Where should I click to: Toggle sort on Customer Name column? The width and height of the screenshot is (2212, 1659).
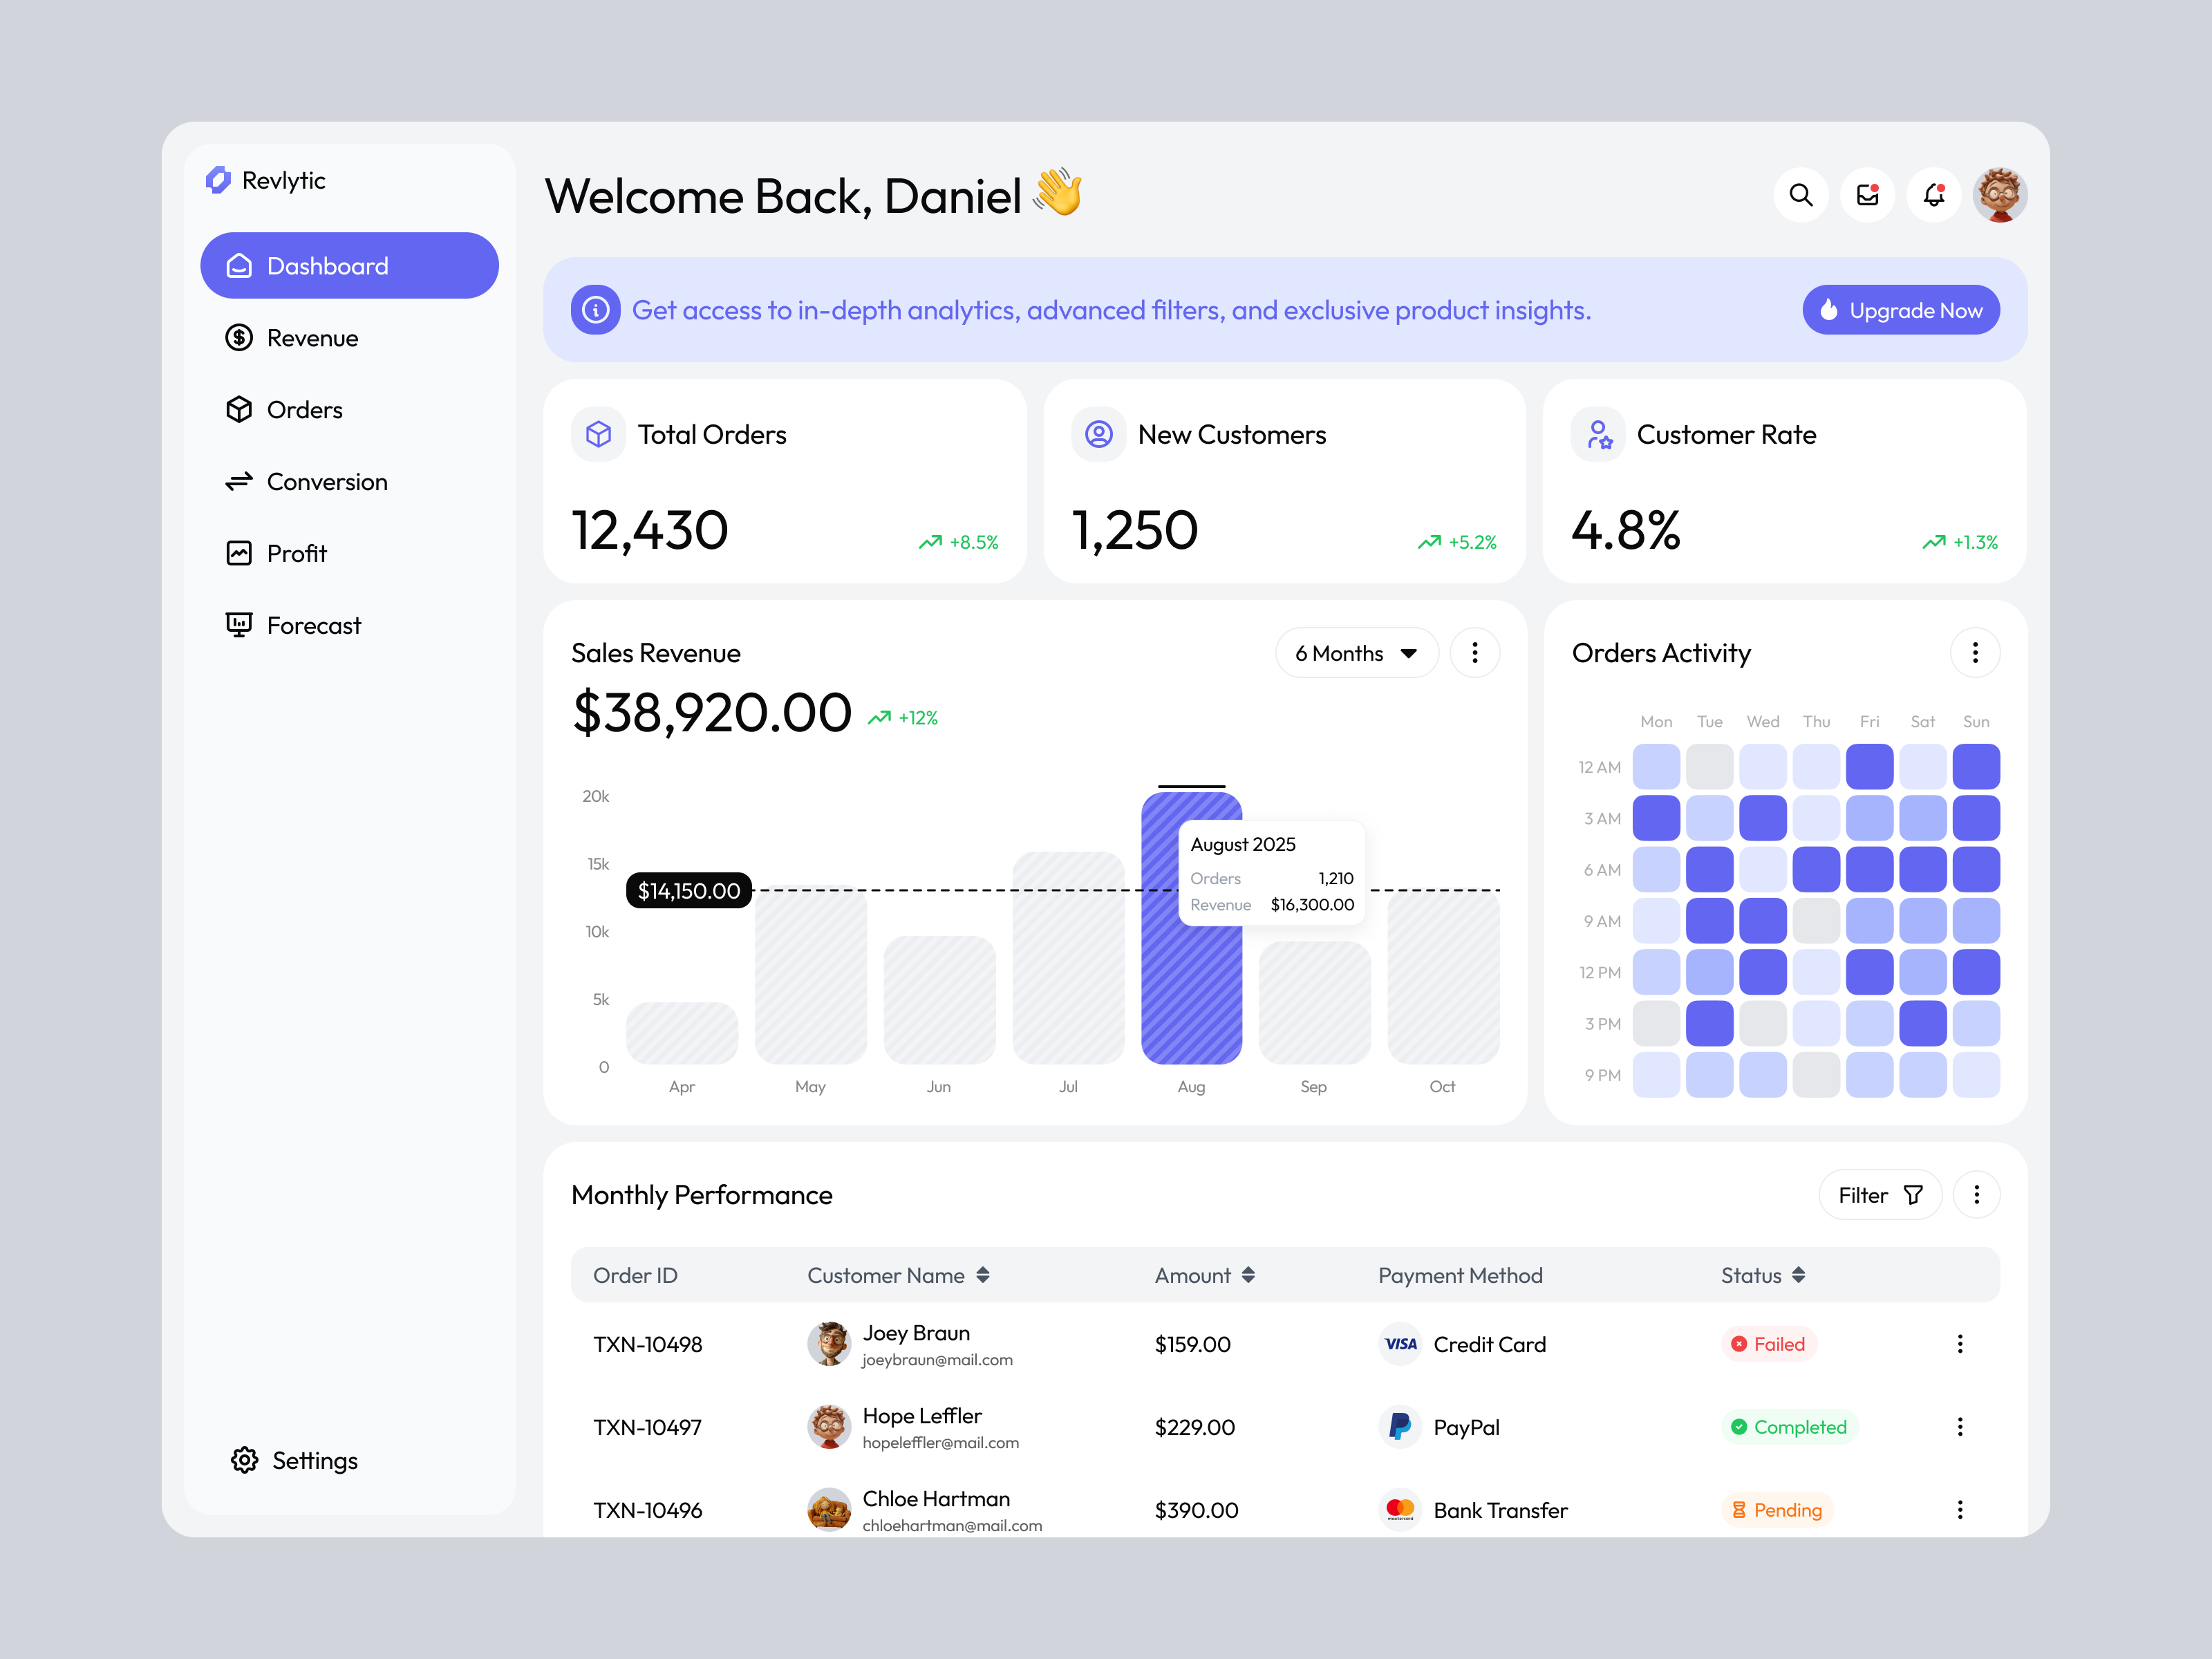[x=984, y=1275]
